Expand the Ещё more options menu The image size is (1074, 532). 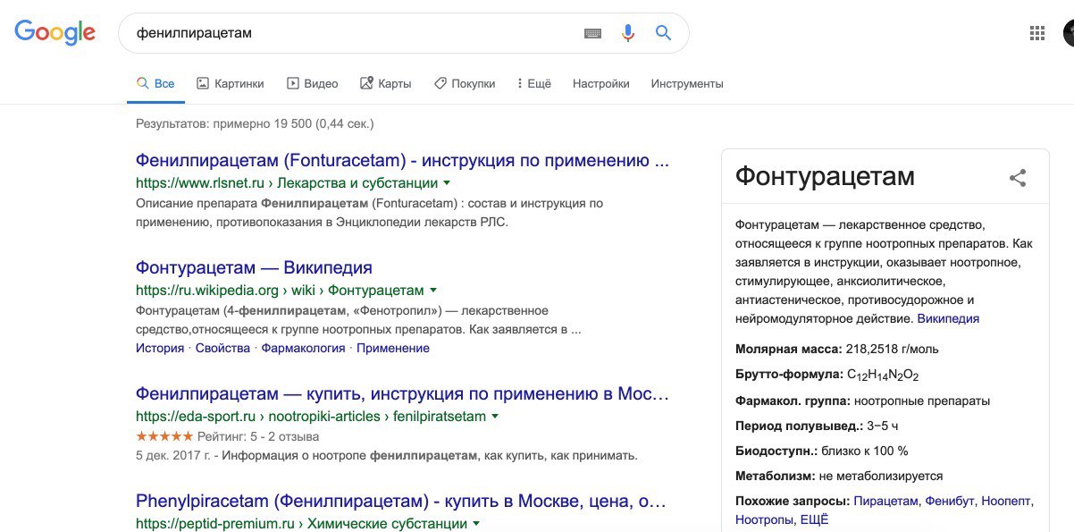(534, 83)
